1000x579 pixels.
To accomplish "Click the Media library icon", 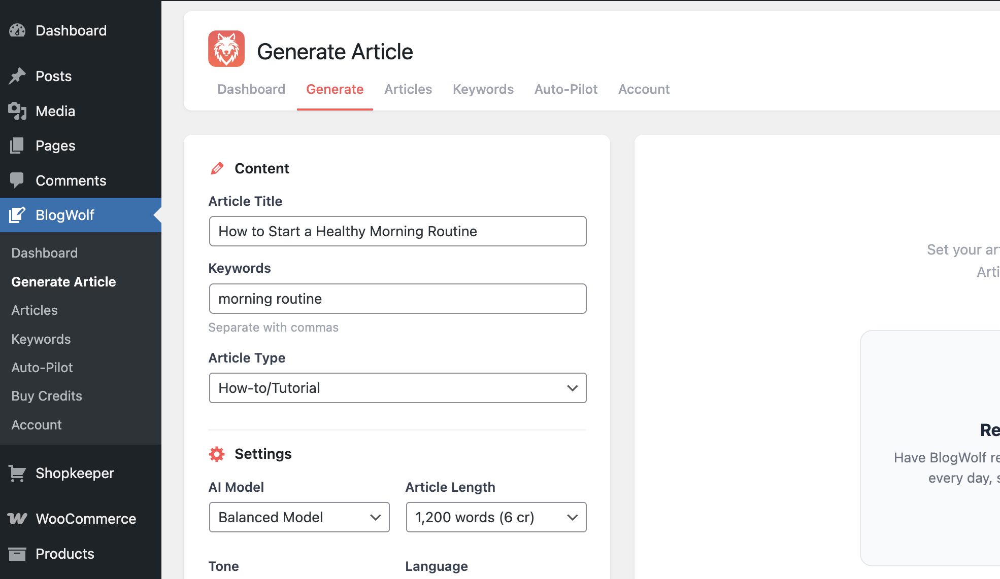I will (x=18, y=111).
